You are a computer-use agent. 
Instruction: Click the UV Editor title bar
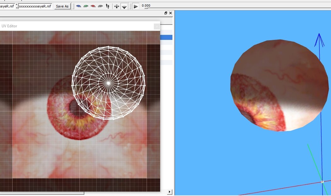(80, 26)
